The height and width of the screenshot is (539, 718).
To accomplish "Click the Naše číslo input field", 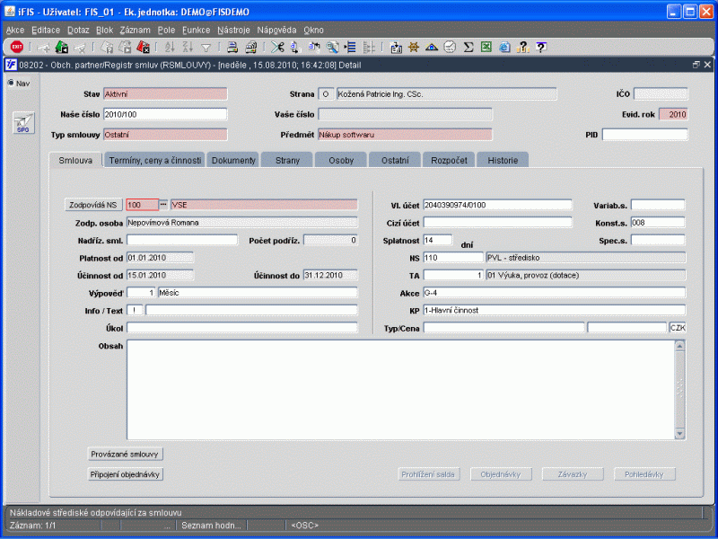I will coord(164,114).
